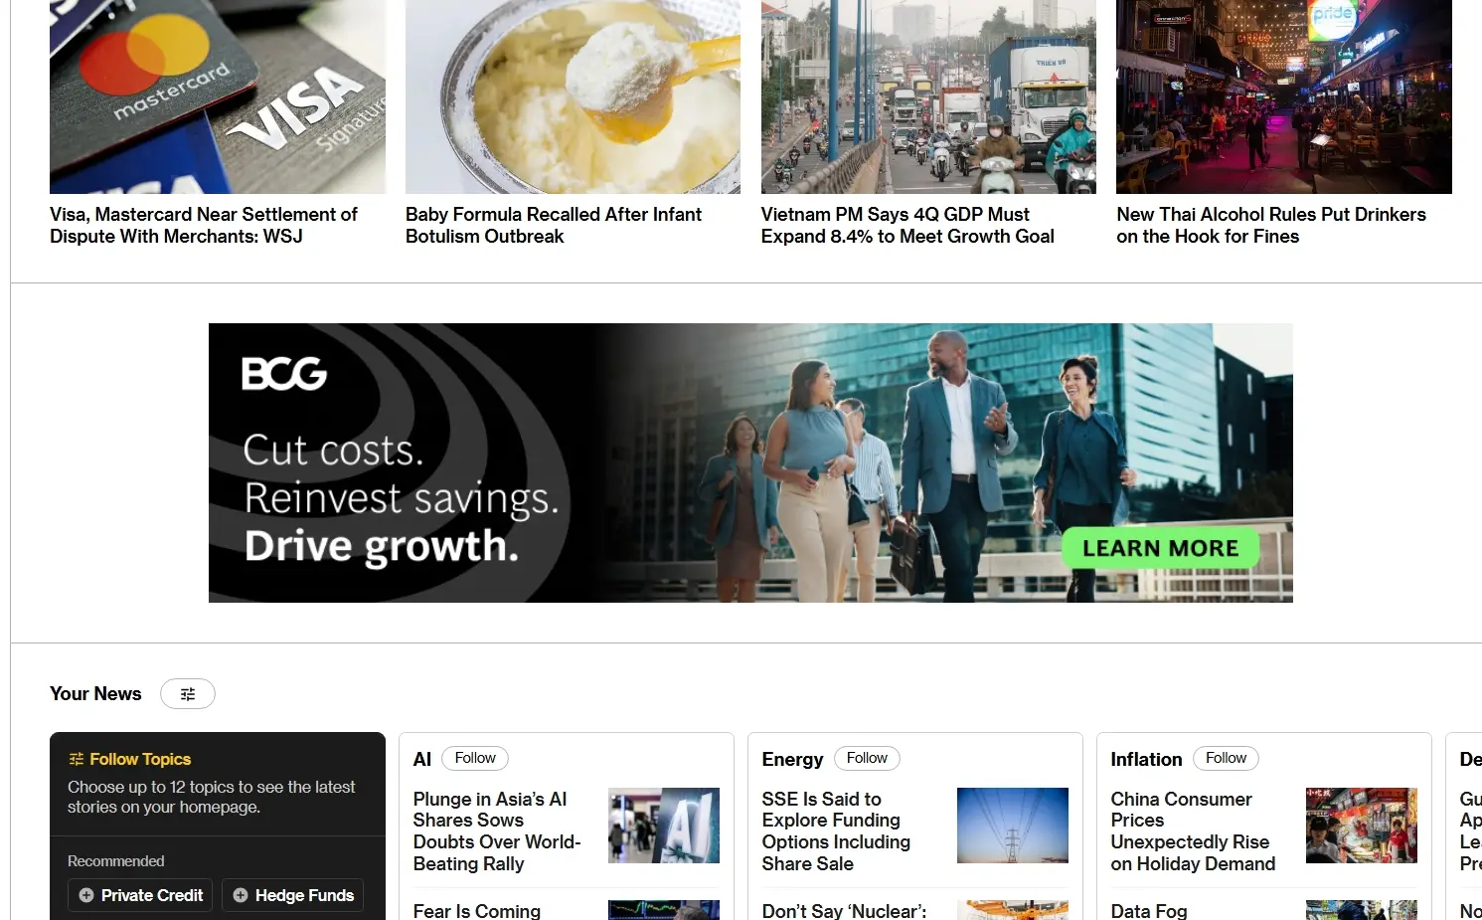Click the Mastercard and Visa cards thumbnail
Viewport: 1482px width, 920px height.
tap(218, 96)
